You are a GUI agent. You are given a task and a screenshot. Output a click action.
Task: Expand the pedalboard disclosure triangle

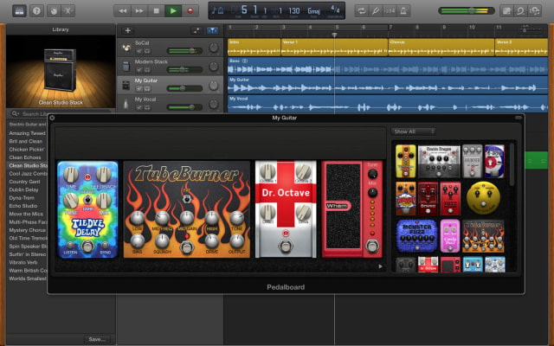(x=381, y=266)
